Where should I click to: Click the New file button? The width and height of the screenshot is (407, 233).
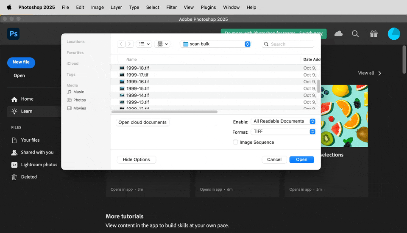coord(21,63)
